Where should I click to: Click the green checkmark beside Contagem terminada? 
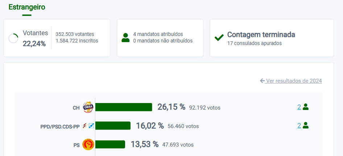click(219, 38)
